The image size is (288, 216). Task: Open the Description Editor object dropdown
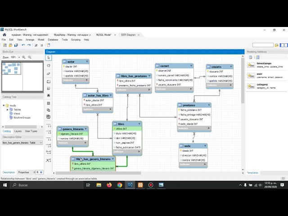tap(22, 143)
